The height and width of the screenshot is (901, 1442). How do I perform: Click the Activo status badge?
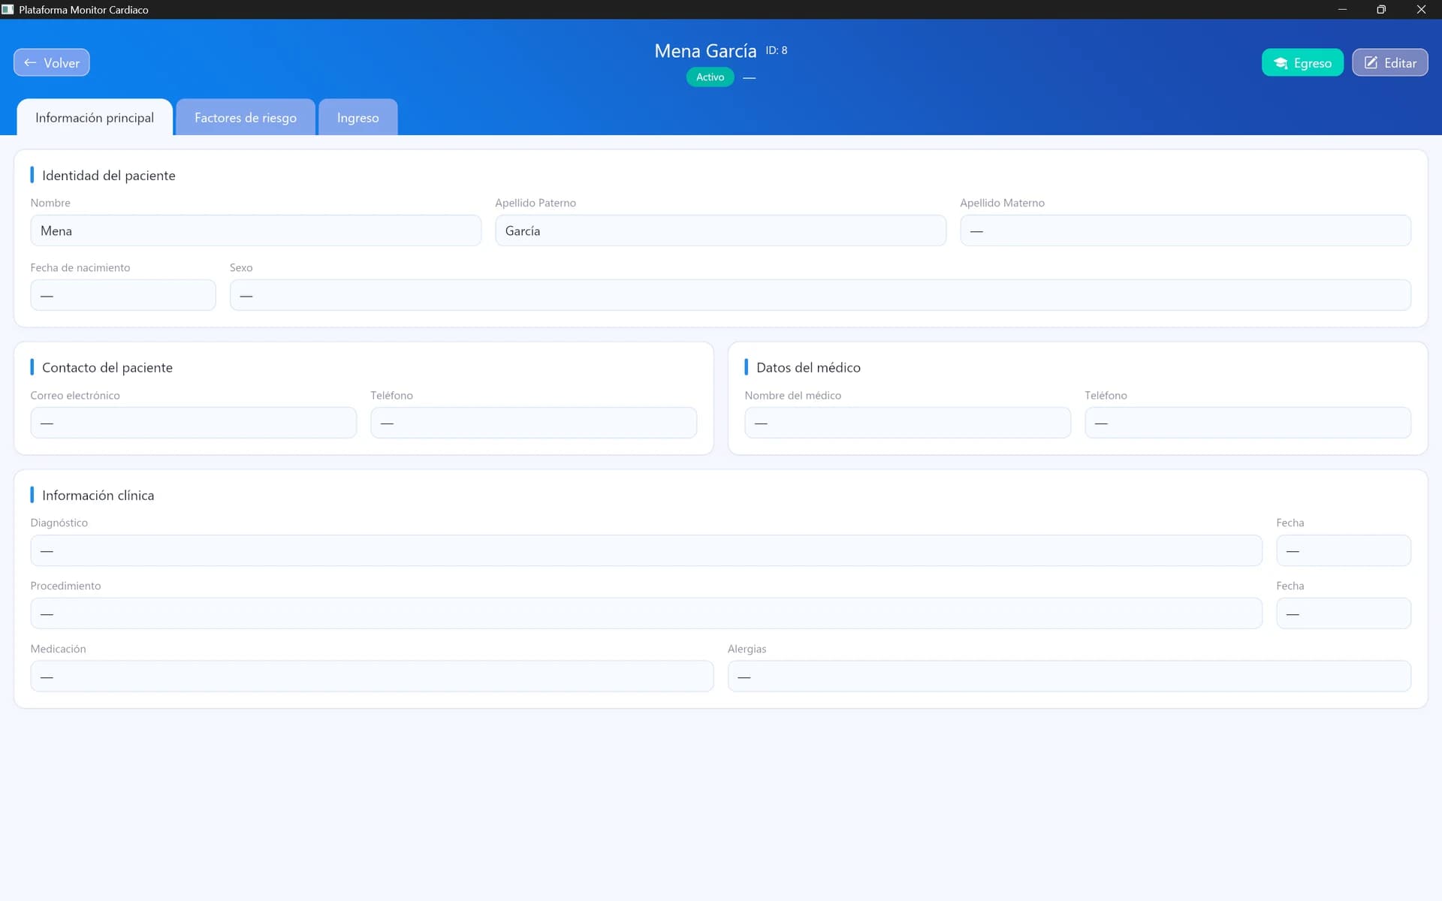coord(710,77)
